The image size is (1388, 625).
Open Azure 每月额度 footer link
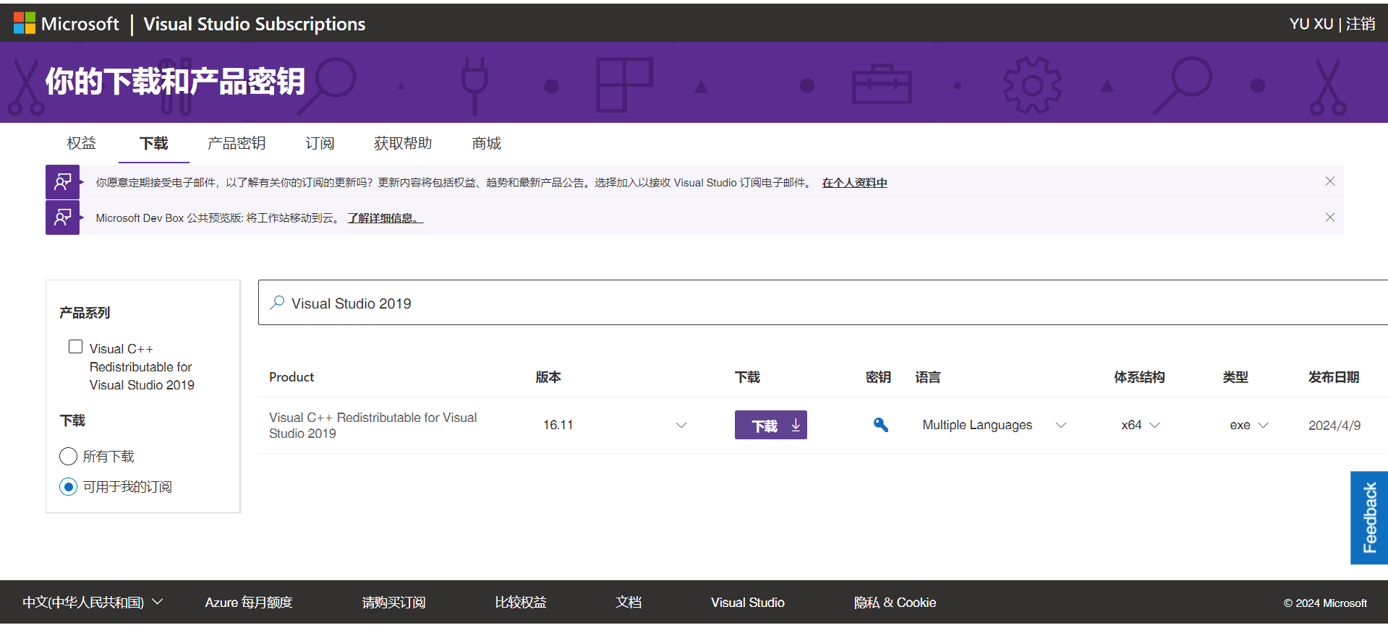pyautogui.click(x=249, y=602)
